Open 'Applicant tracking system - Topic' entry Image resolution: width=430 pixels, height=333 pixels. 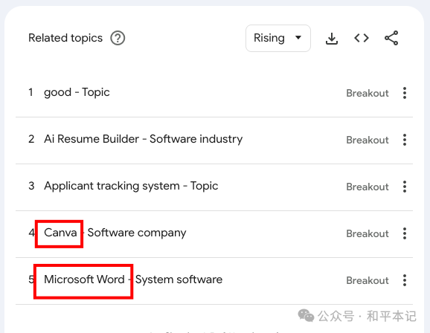131,186
